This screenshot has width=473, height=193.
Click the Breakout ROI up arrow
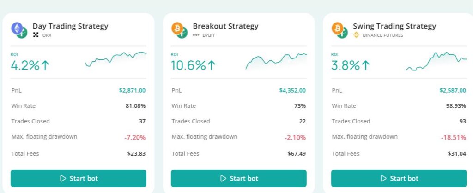[211, 65]
